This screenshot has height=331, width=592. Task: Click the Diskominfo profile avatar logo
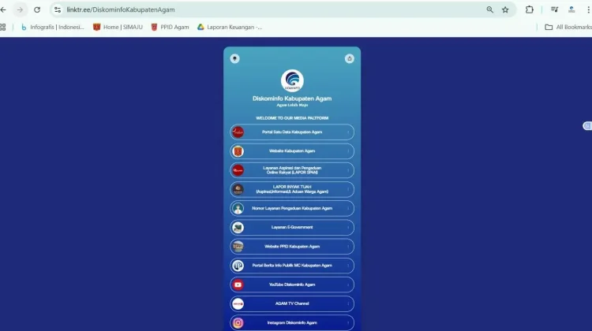pos(292,80)
